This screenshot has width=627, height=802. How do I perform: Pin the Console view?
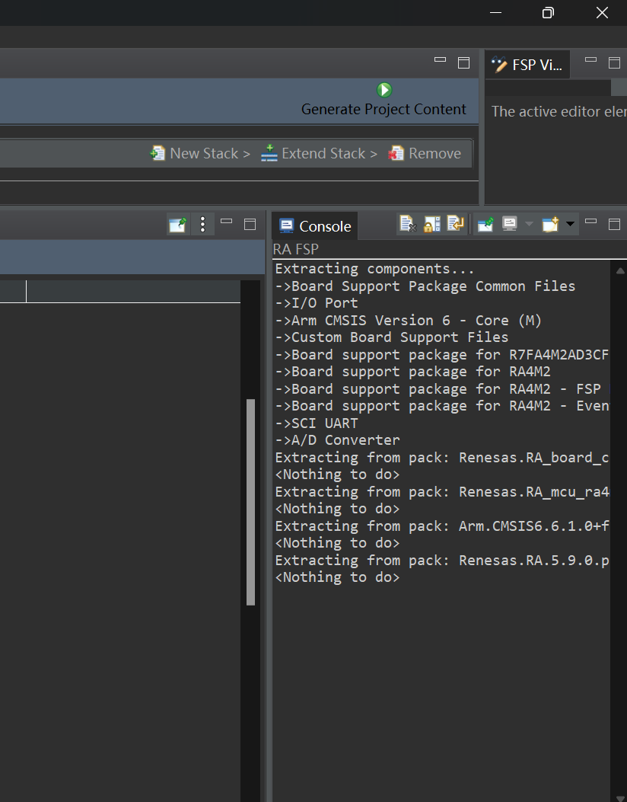pos(485,224)
